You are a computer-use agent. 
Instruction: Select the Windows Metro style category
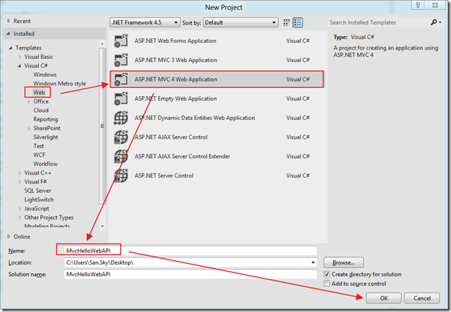click(60, 83)
